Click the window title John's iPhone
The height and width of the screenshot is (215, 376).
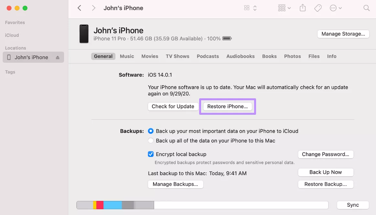pyautogui.click(x=123, y=8)
